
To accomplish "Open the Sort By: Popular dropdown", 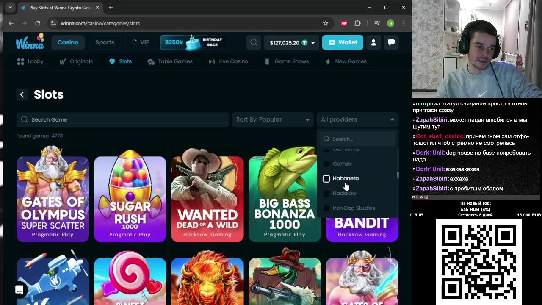I will (272, 119).
